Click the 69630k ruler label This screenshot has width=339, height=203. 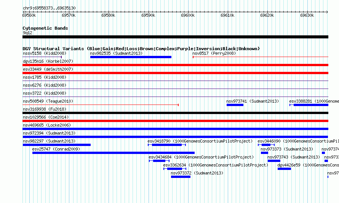pyautogui.click(x=307, y=15)
